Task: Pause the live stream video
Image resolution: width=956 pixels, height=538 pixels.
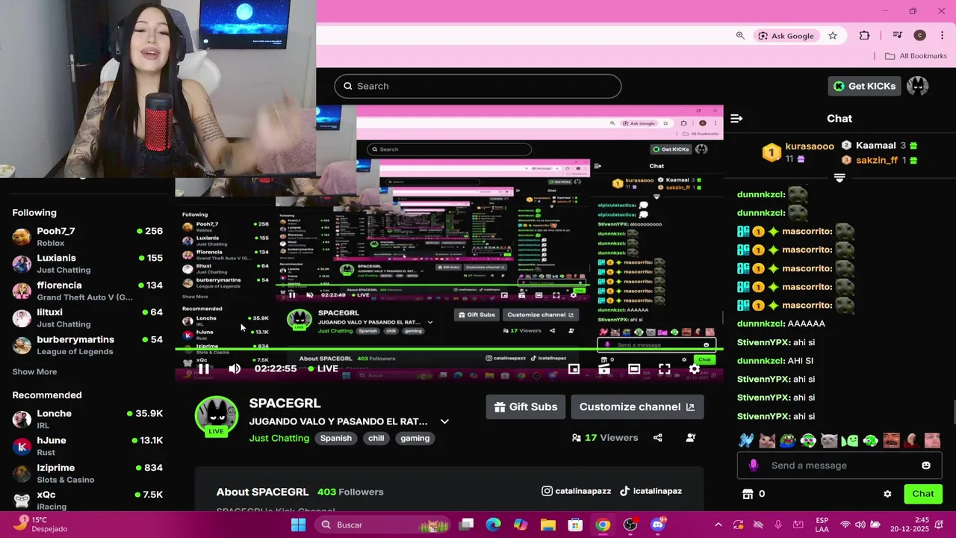Action: click(203, 368)
